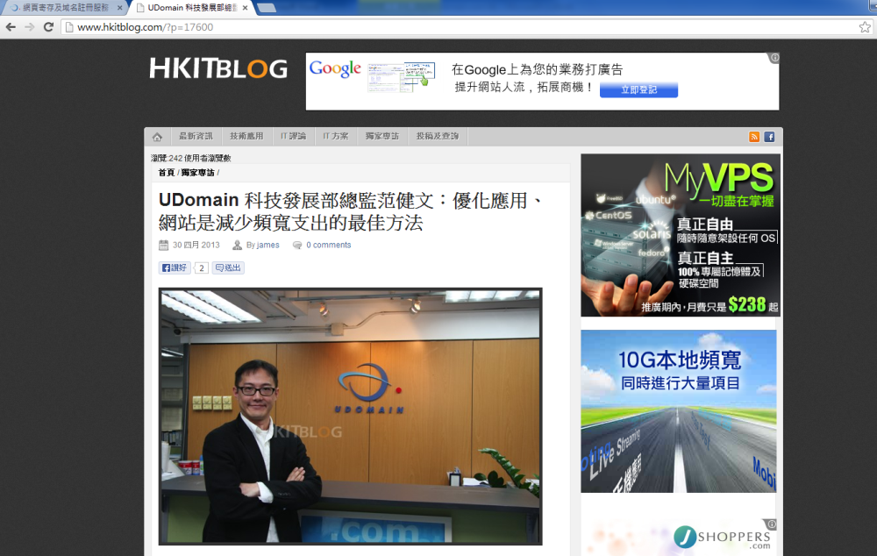Switch to the first browser tab
Viewport: 877px width, 556px height.
64,8
